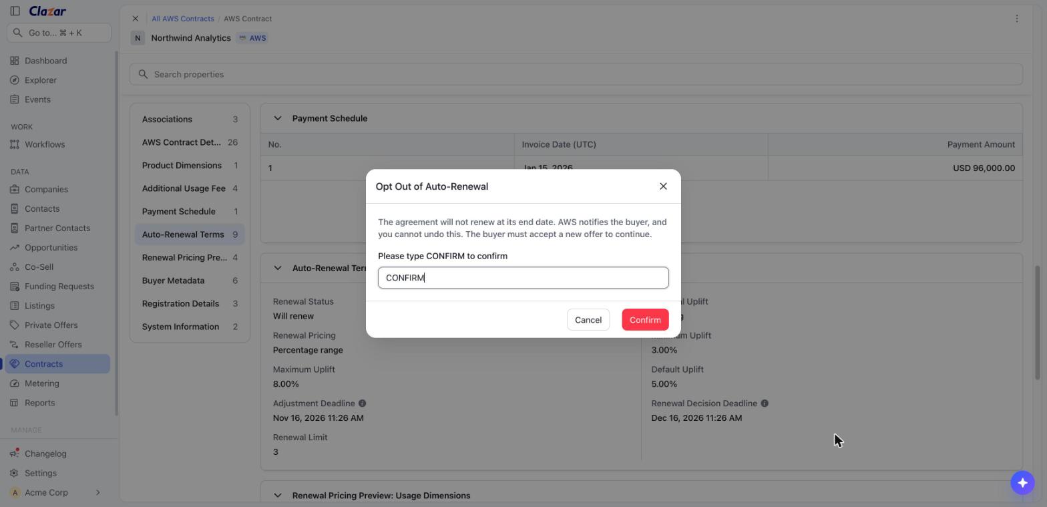Screen dimensions: 1047x507
Task: Click the Renewal Decision Deadline info icon
Action: [x=765, y=403]
